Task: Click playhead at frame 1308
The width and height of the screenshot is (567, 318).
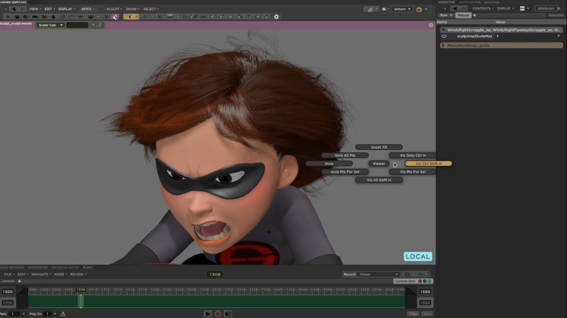Action: coord(81,301)
